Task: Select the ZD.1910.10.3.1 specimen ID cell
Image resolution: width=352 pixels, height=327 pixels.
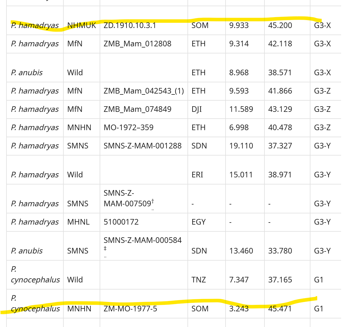Action: pyautogui.click(x=130, y=26)
